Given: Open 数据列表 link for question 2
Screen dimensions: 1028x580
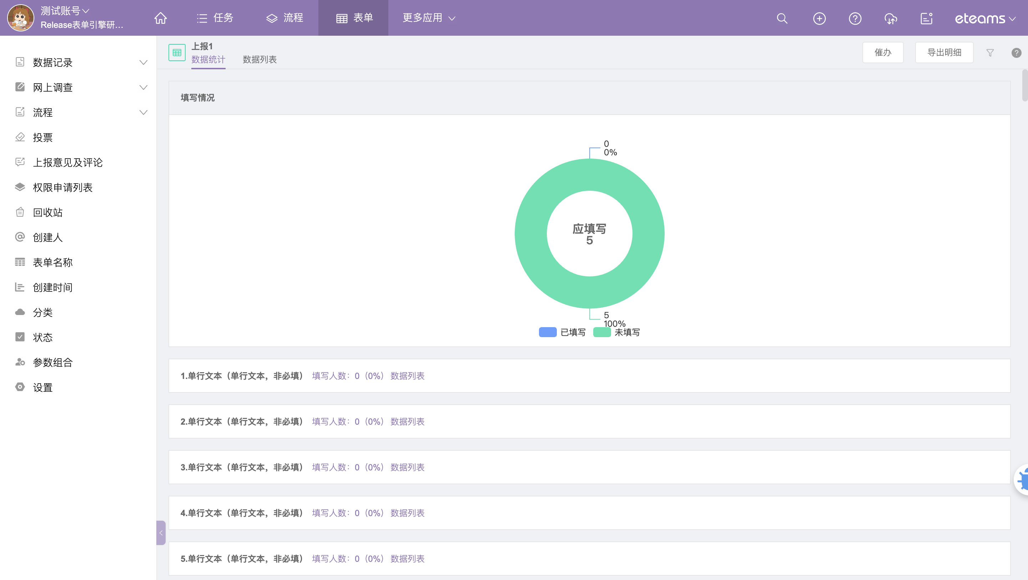Looking at the screenshot, I should coord(407,421).
